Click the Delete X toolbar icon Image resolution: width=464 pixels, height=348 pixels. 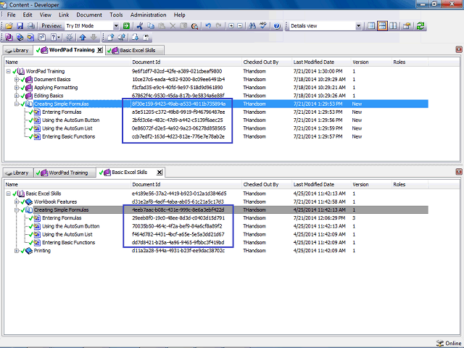tap(173, 26)
